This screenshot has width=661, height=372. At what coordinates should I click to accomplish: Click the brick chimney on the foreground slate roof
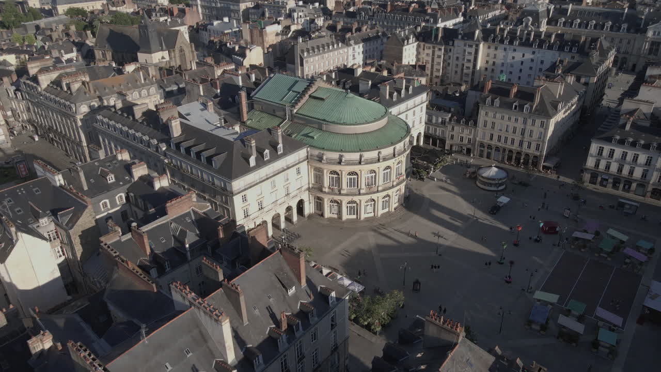click(x=294, y=263)
